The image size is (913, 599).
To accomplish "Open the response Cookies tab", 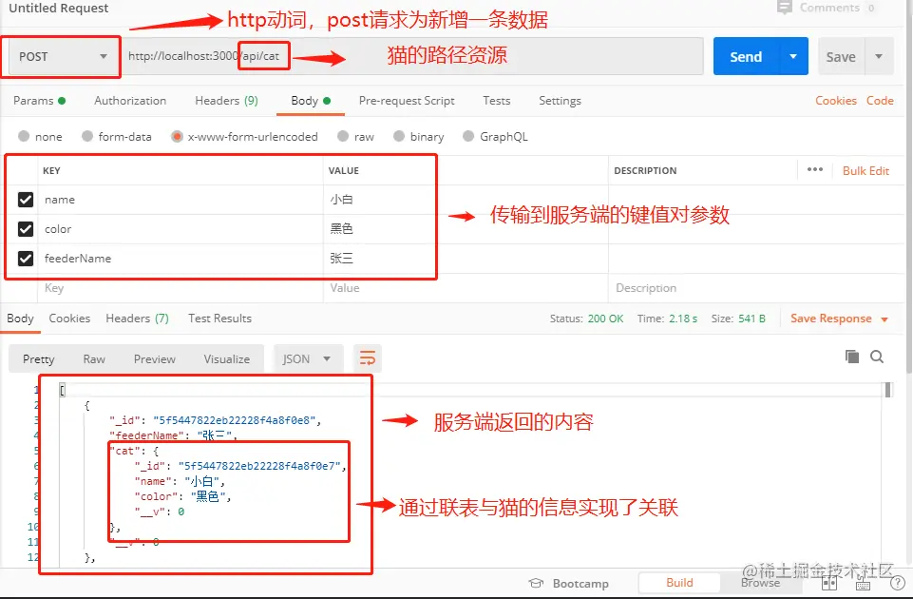I will [69, 319].
